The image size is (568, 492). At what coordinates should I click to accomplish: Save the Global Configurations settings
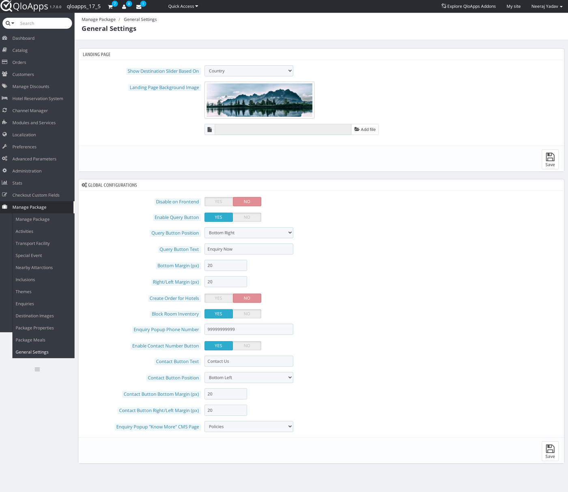(550, 451)
